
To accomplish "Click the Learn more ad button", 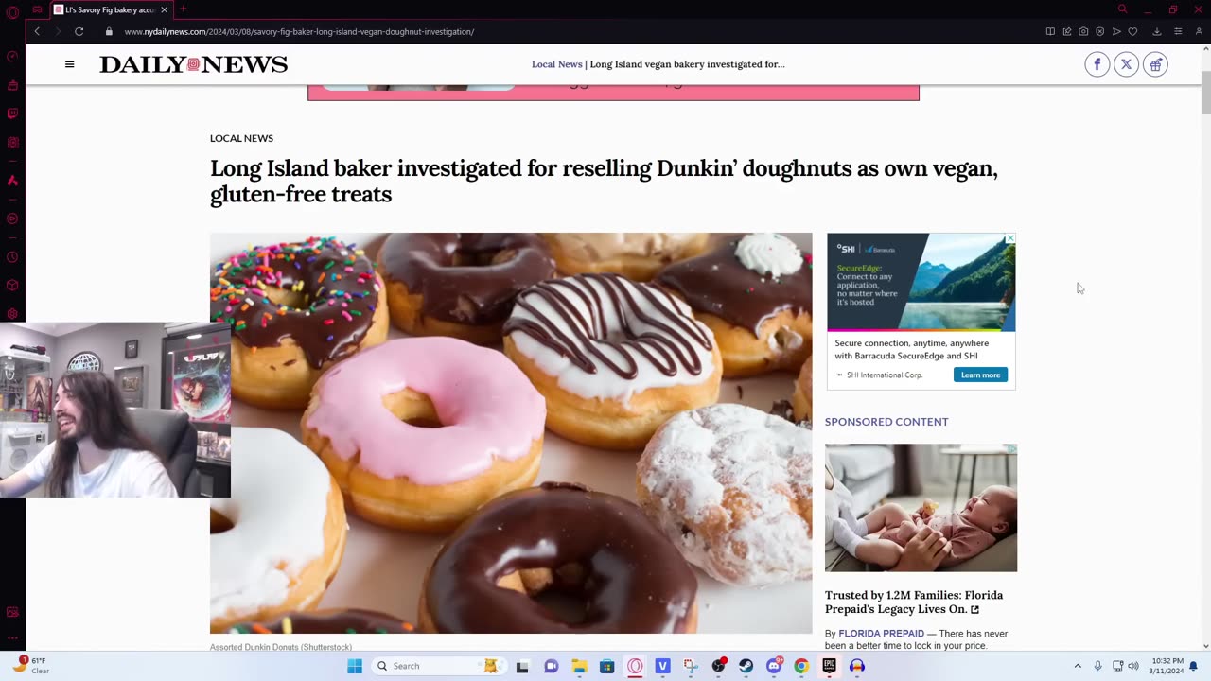I will pos(980,375).
